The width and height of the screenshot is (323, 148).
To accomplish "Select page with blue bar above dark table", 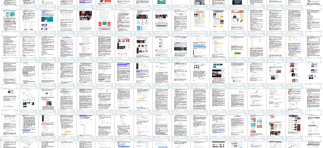I will pos(199,46).
